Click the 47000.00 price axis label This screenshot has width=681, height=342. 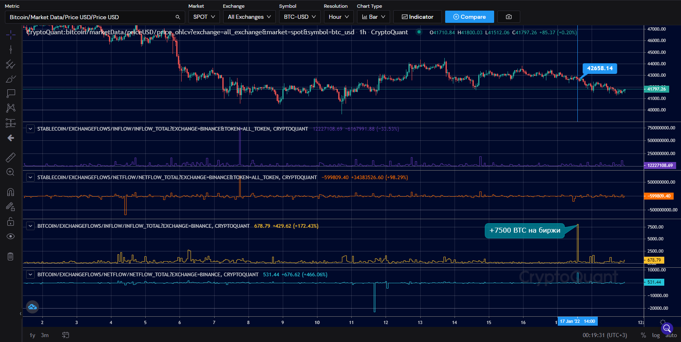click(x=657, y=29)
